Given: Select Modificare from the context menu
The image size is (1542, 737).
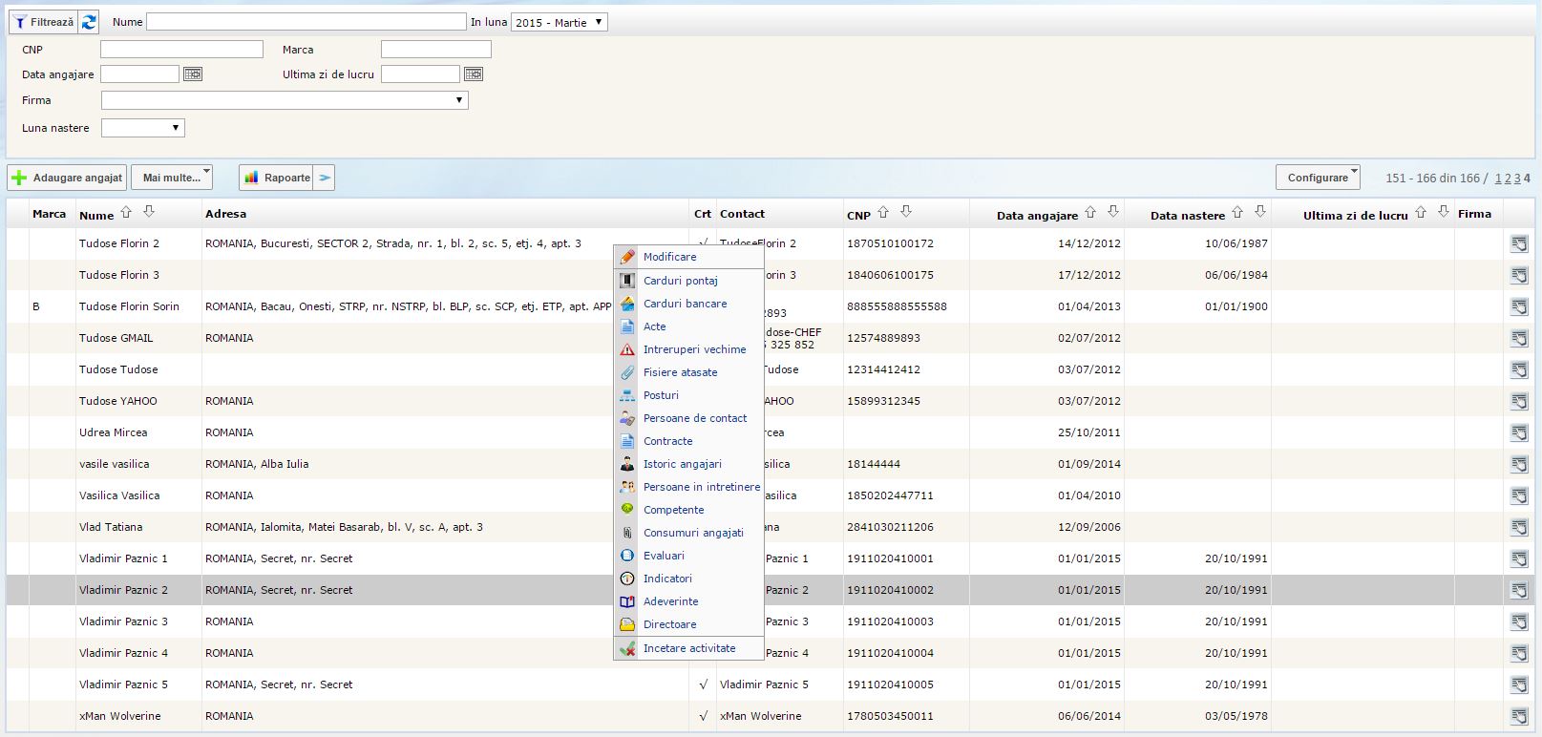Looking at the screenshot, I should 669,257.
